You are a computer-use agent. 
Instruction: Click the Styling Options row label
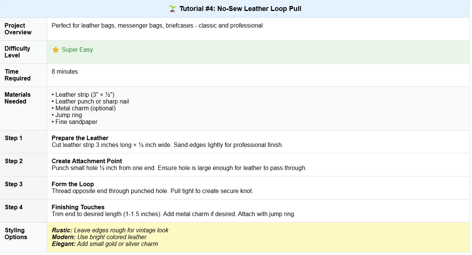[16, 233]
